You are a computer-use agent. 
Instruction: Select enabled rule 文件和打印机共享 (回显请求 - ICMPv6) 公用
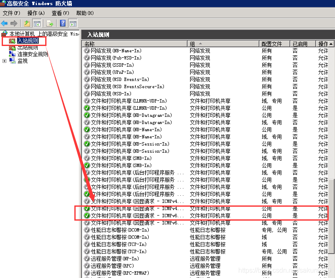(x=137, y=216)
